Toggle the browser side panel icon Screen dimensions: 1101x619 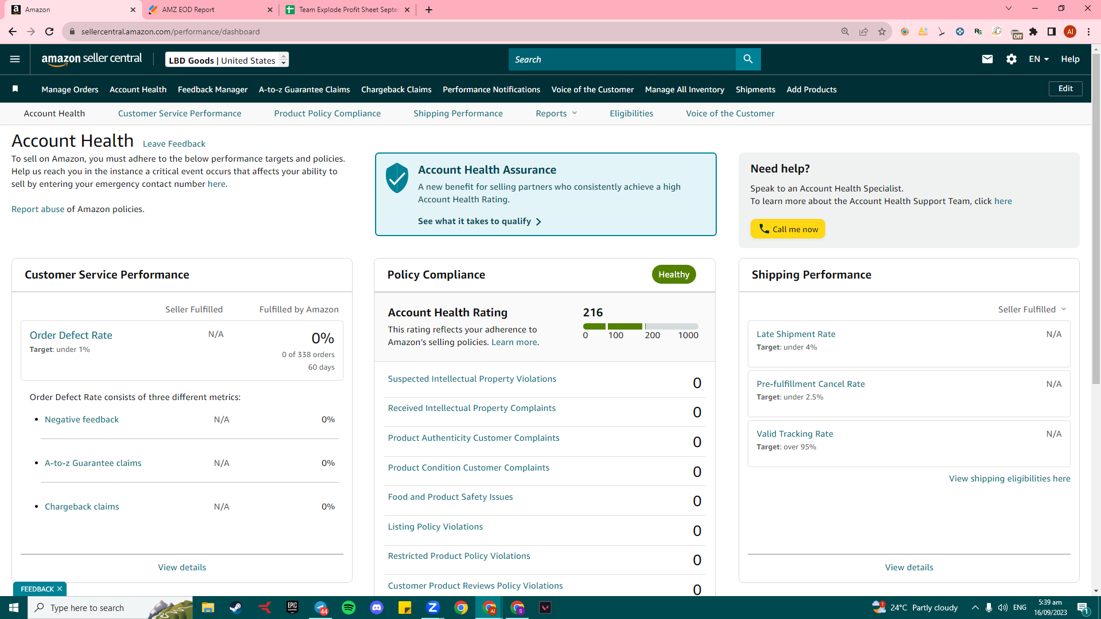pos(1052,32)
